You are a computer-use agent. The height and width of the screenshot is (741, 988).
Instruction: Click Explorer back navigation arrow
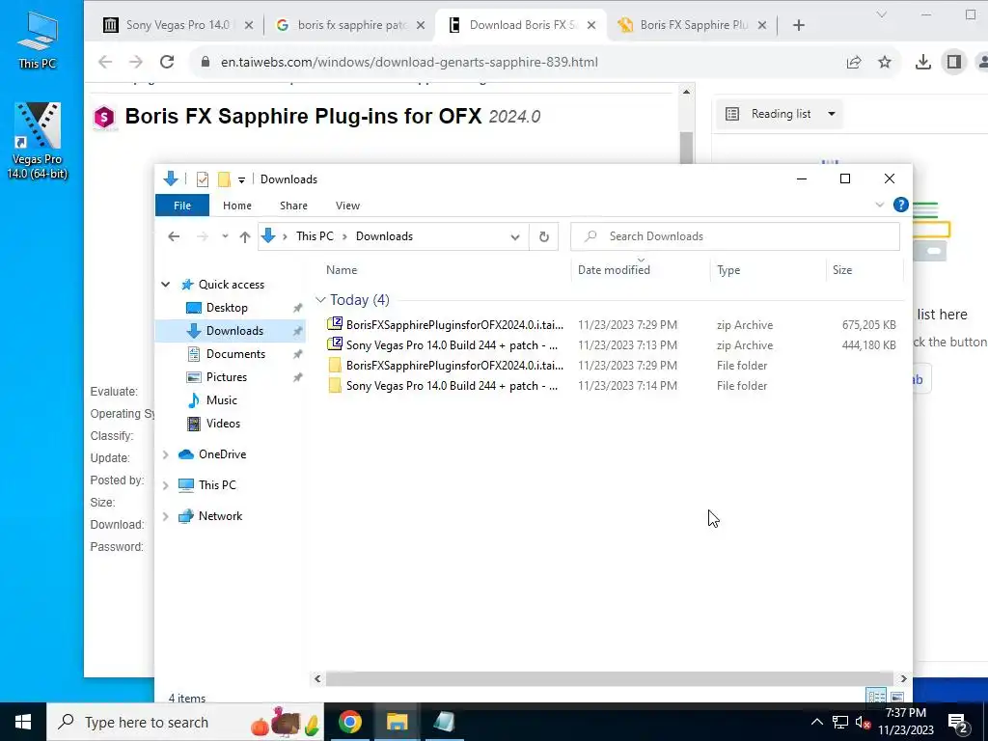[x=174, y=236]
